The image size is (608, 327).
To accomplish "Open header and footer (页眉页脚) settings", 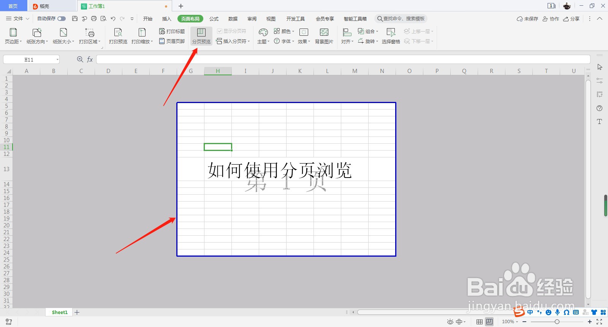I will (172, 41).
